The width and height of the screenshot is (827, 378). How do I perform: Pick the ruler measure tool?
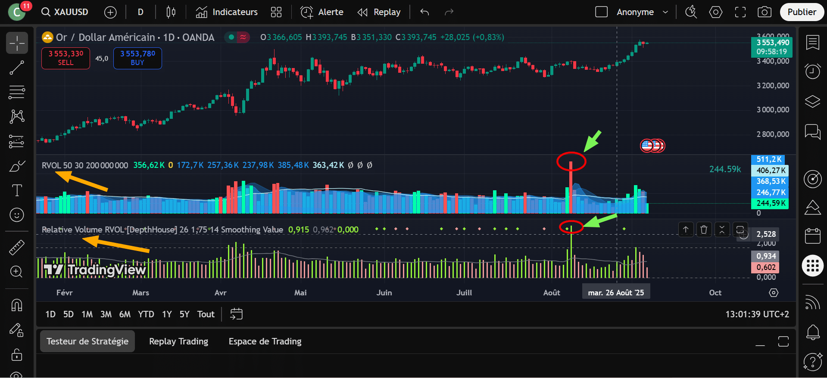pos(17,247)
